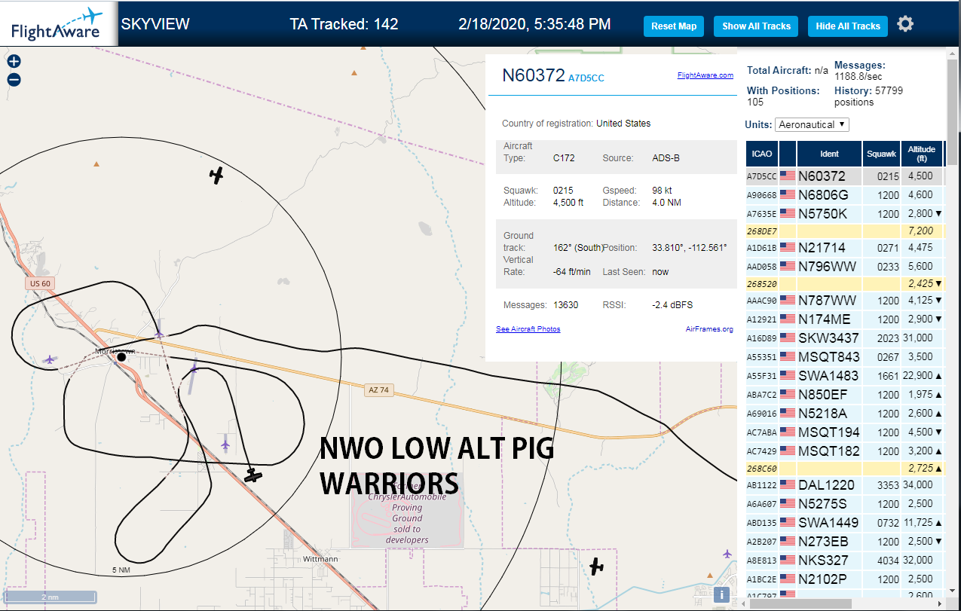Screen dimensions: 961x611
Task: Click the AZ 74 highway label
Action: click(x=378, y=390)
